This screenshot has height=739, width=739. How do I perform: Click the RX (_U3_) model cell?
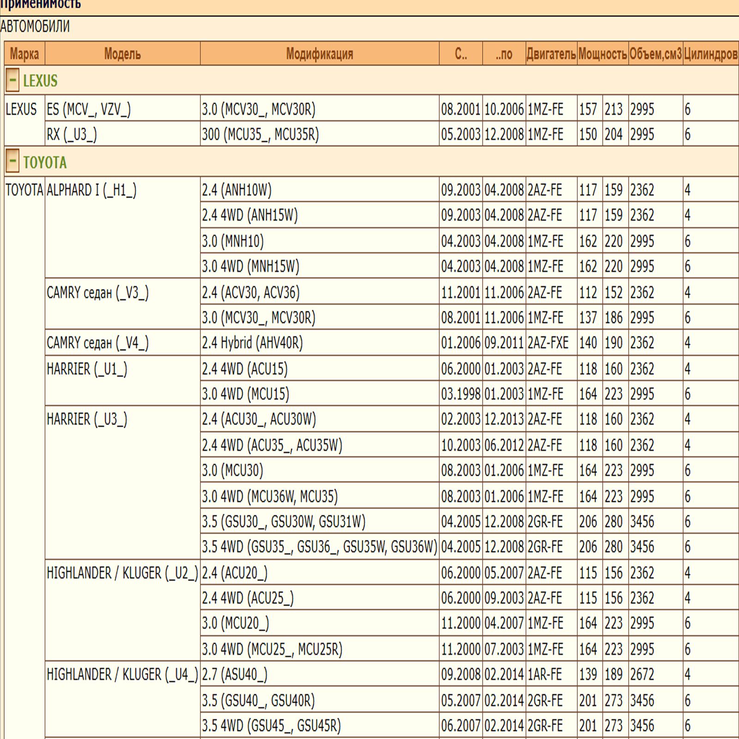72,134
